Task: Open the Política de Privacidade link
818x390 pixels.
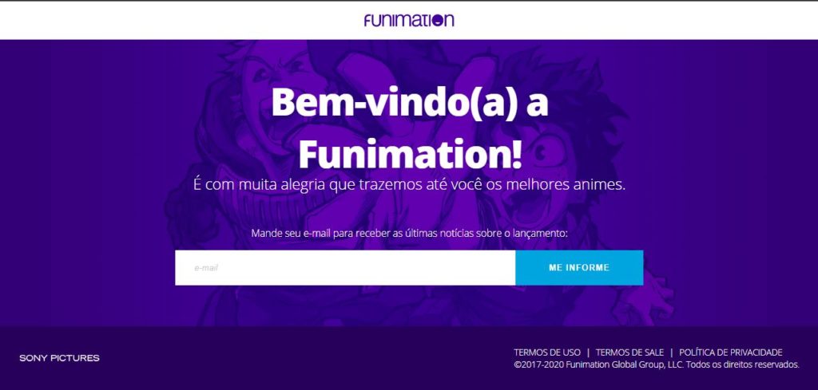Action: click(x=731, y=353)
